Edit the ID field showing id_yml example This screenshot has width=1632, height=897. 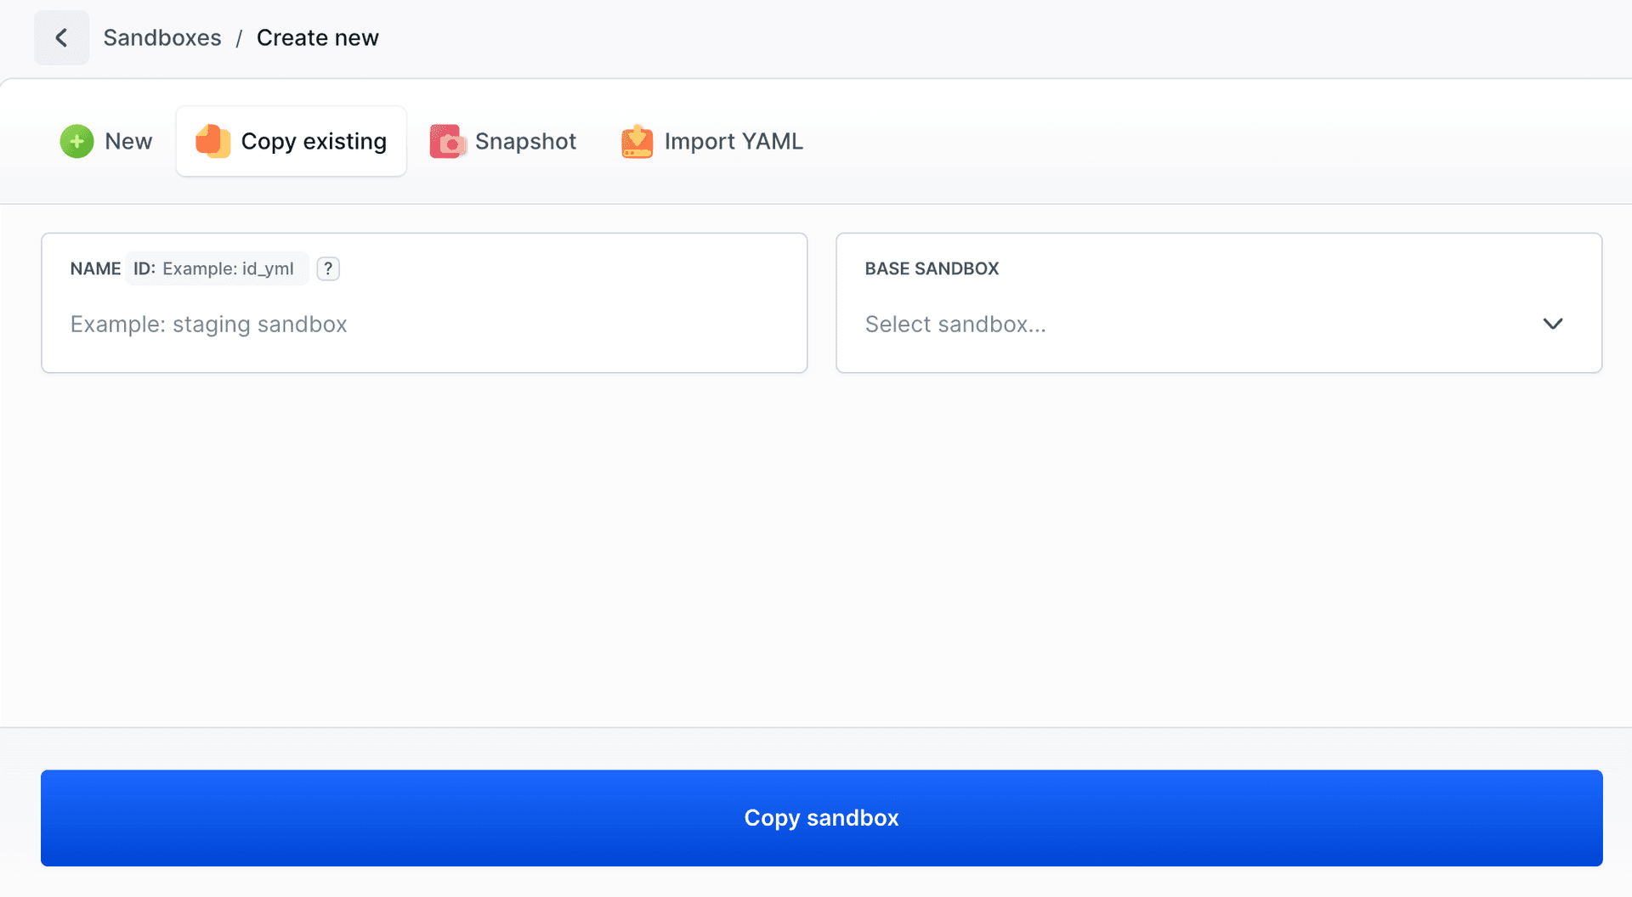[228, 268]
